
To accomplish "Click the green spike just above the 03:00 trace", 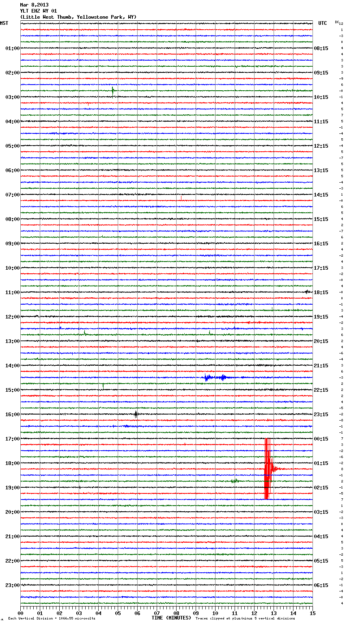I will click(113, 91).
